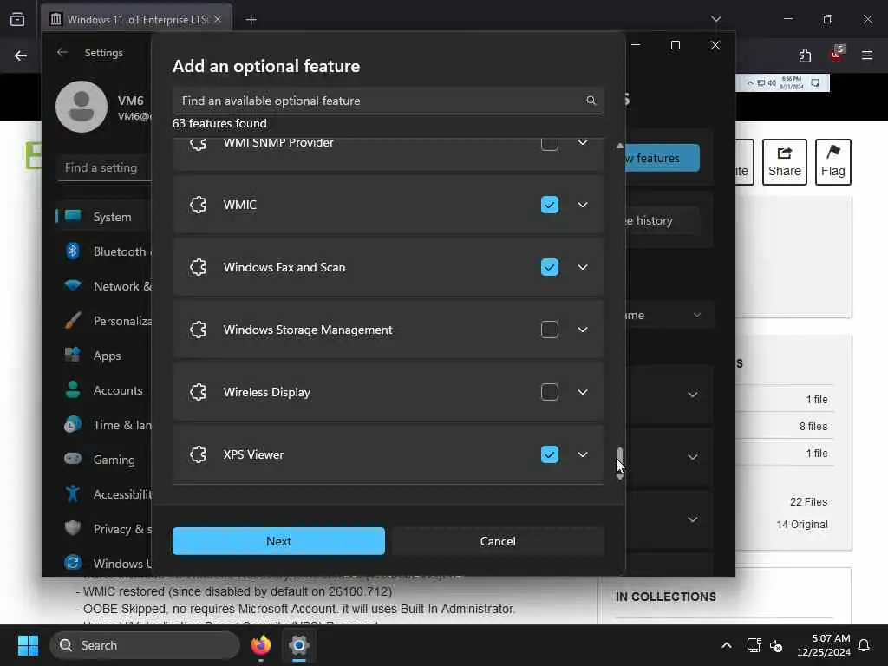
Task: Click the Gaming controller icon in Settings sidebar
Action: (73, 459)
